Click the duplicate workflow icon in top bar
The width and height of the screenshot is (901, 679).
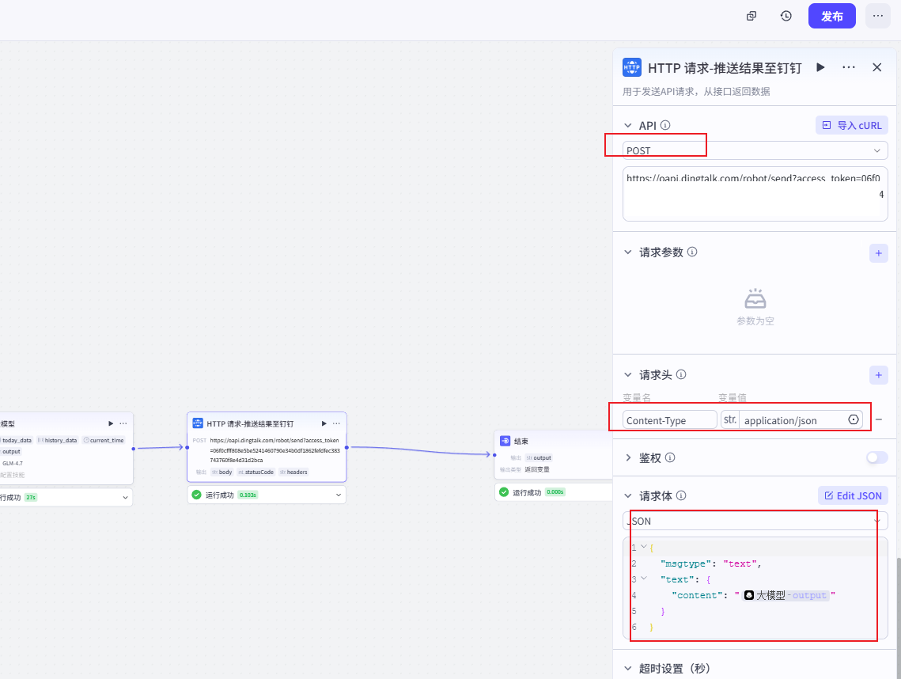(751, 16)
